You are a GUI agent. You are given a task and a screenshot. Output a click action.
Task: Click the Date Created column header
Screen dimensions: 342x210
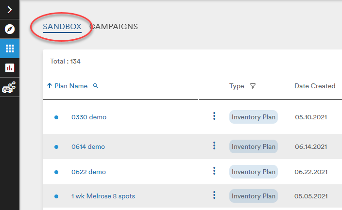click(x=315, y=86)
